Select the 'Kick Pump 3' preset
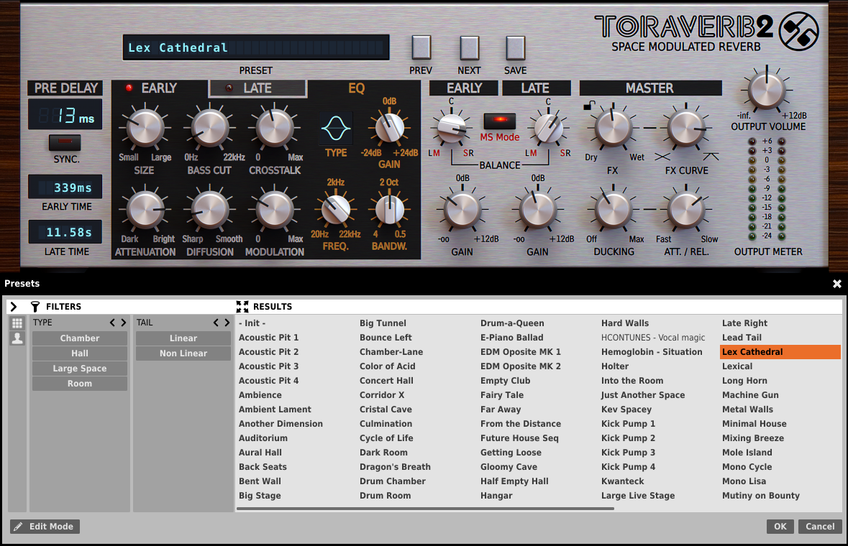Screen dimensions: 848x546 tap(628, 453)
